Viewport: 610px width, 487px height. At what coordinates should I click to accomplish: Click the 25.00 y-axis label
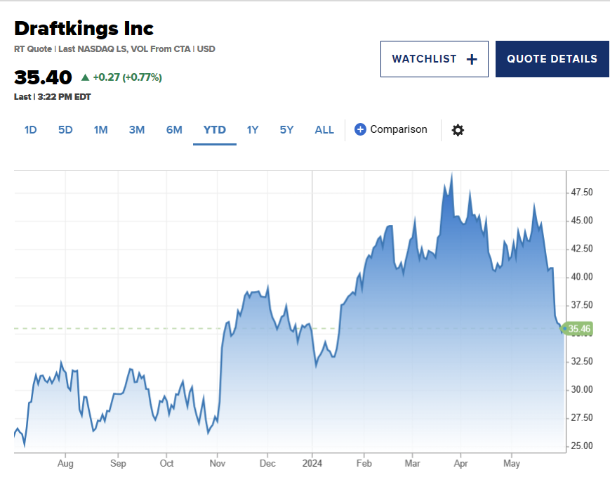coord(582,446)
